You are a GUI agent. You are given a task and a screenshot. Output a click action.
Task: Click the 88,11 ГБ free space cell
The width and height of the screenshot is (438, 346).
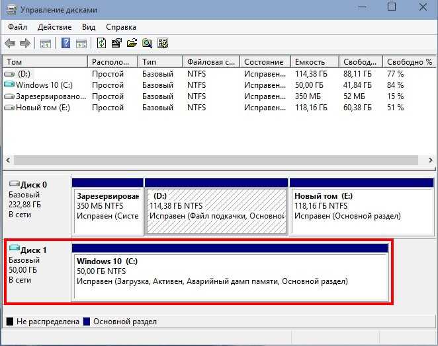coord(357,74)
